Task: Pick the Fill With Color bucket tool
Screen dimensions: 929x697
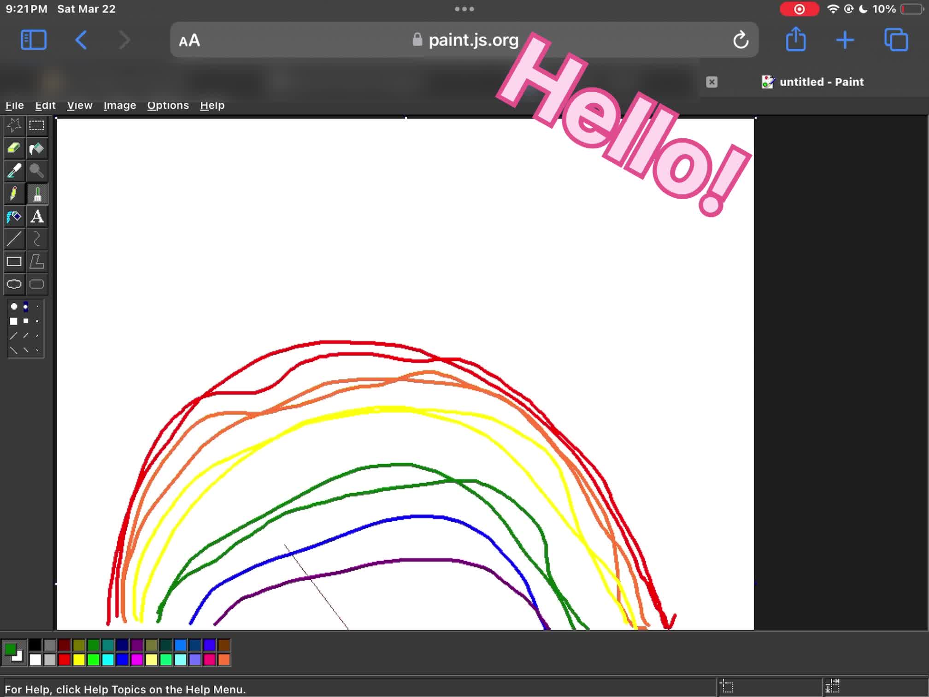Action: (x=37, y=148)
